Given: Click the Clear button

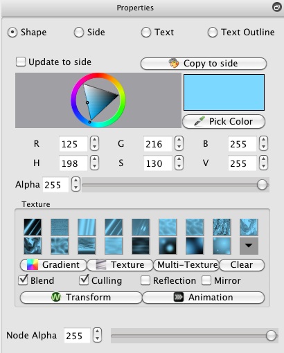Looking at the screenshot, I should pos(242,265).
